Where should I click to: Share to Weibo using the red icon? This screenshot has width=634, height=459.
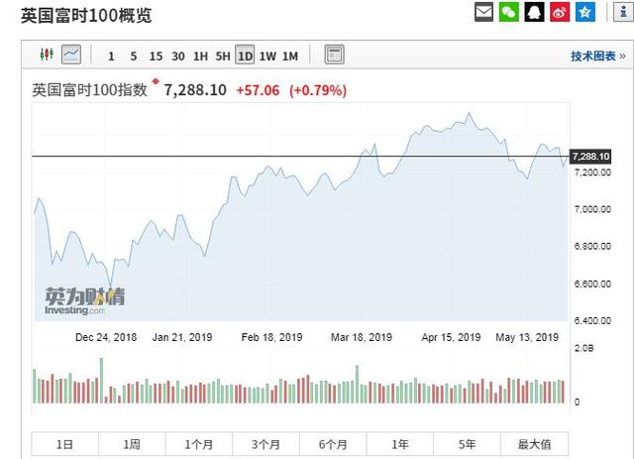(561, 12)
